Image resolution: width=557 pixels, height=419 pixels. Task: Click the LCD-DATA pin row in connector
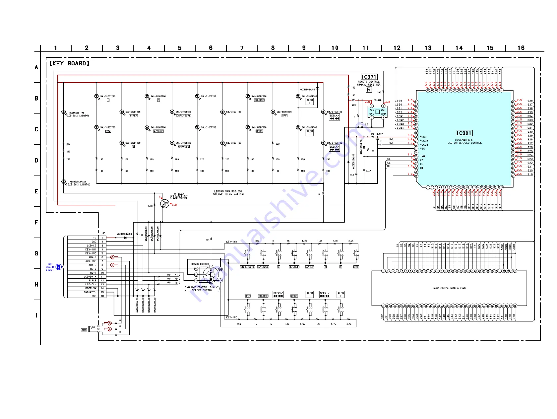tap(87, 277)
